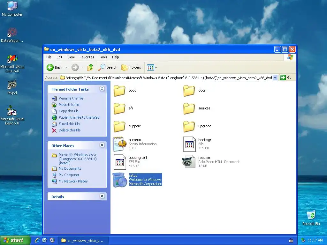Select the efi folder icon
Screen dimensions: 327x245
[119, 108]
